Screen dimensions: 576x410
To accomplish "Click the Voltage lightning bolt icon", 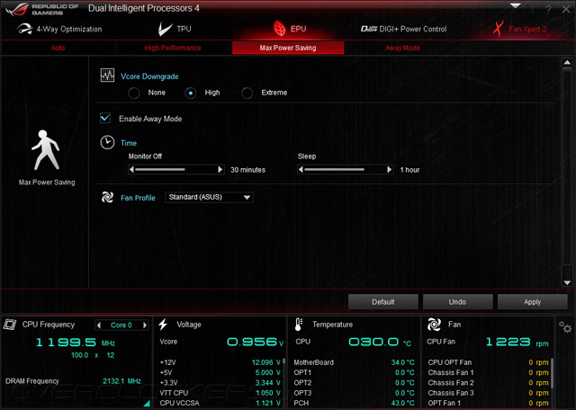I will coord(163,324).
